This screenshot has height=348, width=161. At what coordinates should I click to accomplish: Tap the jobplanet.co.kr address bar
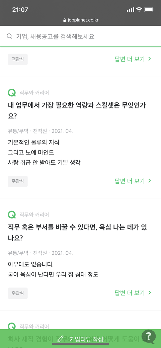(81, 20)
